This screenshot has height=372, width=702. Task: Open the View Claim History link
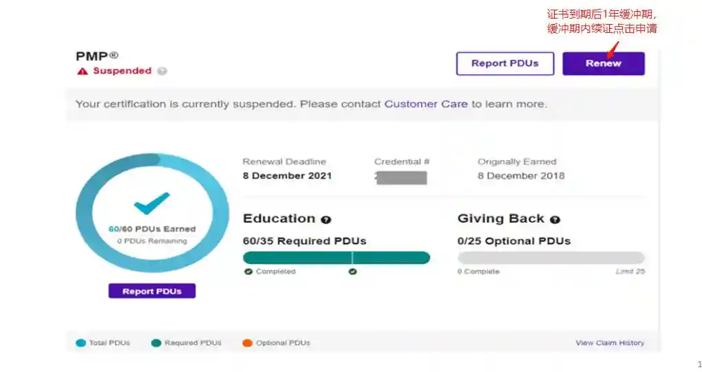610,342
